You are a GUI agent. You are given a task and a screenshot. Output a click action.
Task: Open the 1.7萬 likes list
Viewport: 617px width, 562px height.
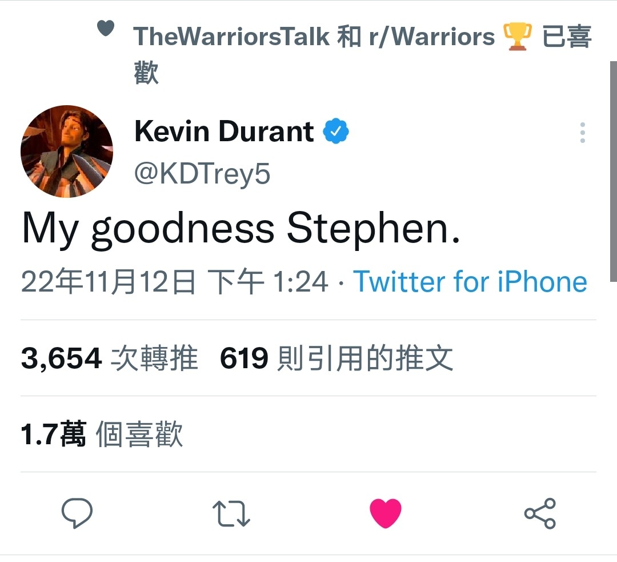tap(102, 434)
